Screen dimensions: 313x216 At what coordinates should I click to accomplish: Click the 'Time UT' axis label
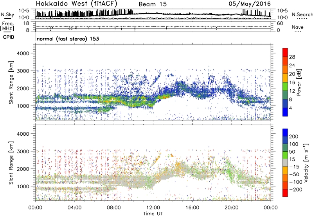click(x=153, y=213)
